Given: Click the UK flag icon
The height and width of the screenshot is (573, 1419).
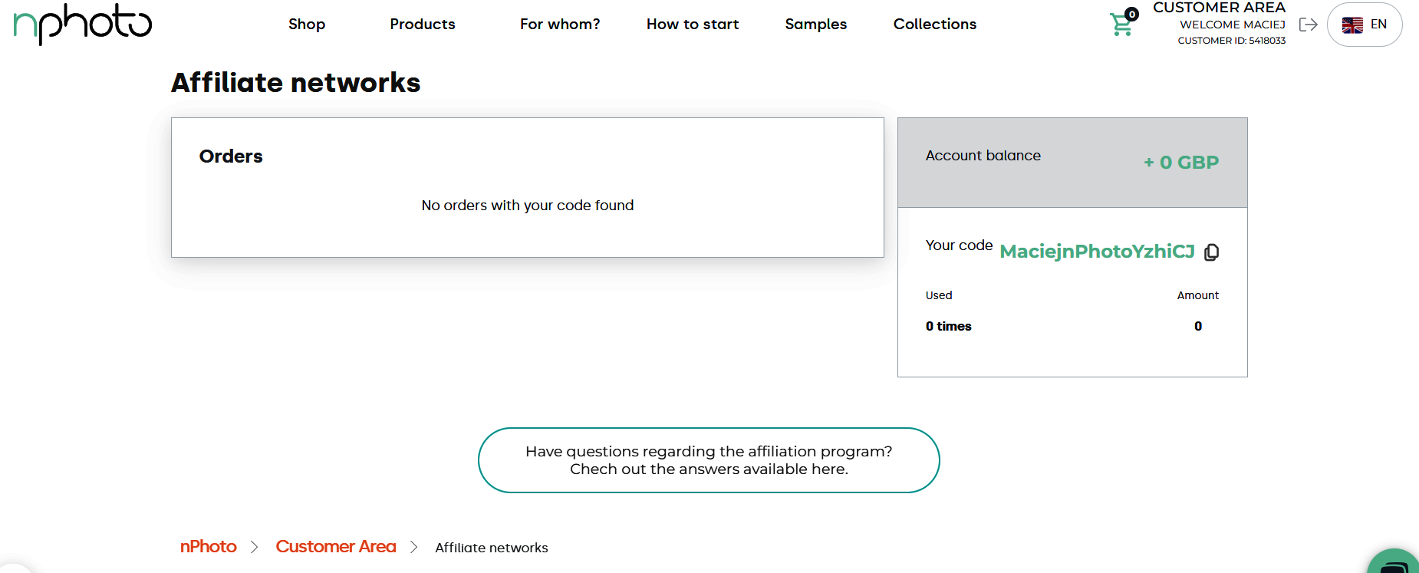Looking at the screenshot, I should 1352,25.
